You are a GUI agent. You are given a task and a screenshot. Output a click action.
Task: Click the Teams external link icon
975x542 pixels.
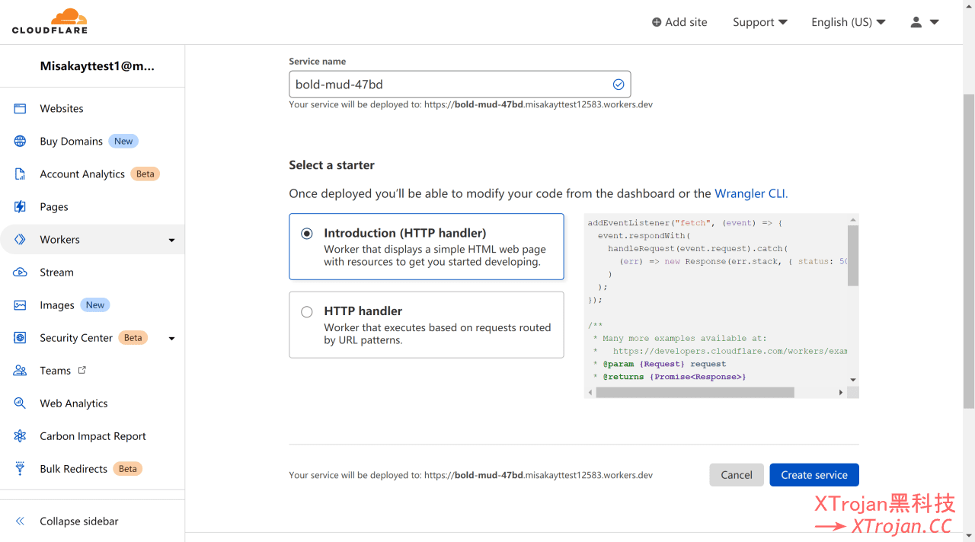82,370
